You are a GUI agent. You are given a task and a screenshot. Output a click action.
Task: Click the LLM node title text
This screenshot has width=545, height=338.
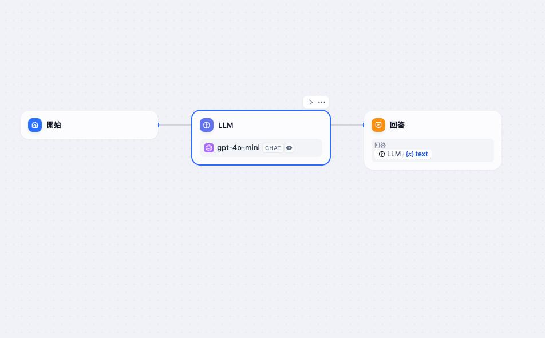(x=226, y=126)
